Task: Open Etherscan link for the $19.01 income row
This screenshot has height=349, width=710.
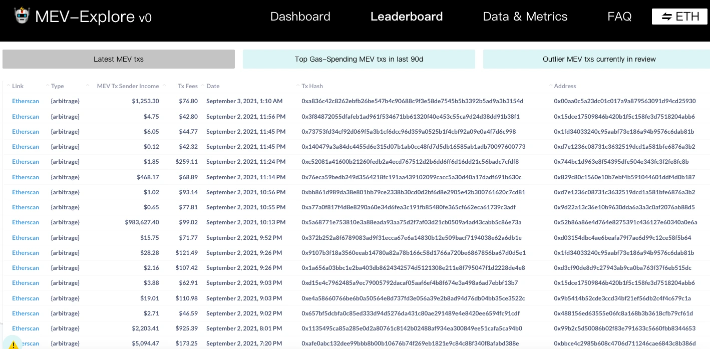Action: click(x=26, y=298)
